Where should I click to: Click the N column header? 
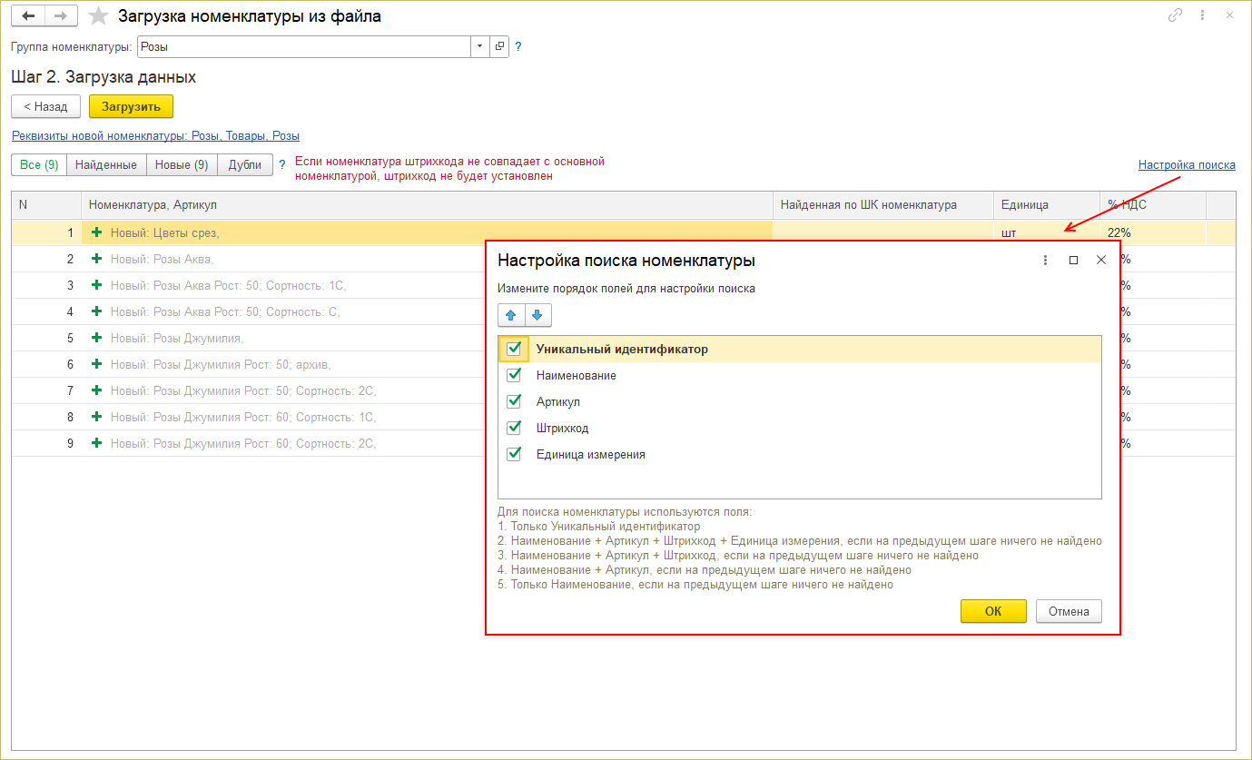[x=46, y=205]
